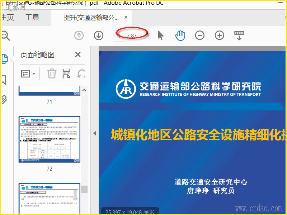287x215 pixels.
Task: Click the 71 page label
Action: pos(50,102)
